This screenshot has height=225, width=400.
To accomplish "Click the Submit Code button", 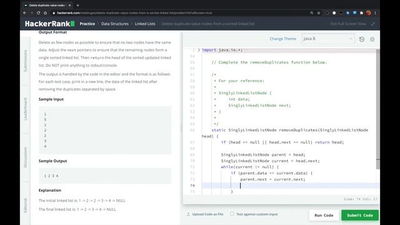I will coord(360,215).
